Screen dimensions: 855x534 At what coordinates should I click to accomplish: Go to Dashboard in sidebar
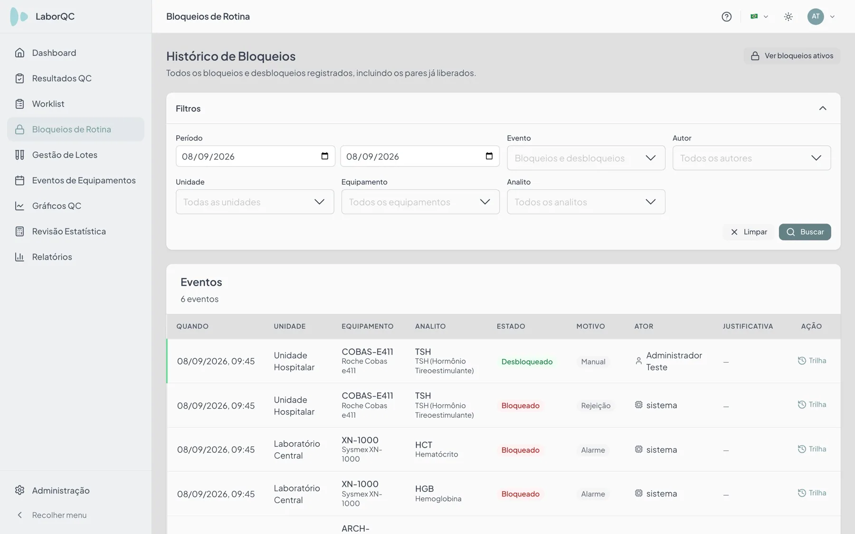pos(76,53)
